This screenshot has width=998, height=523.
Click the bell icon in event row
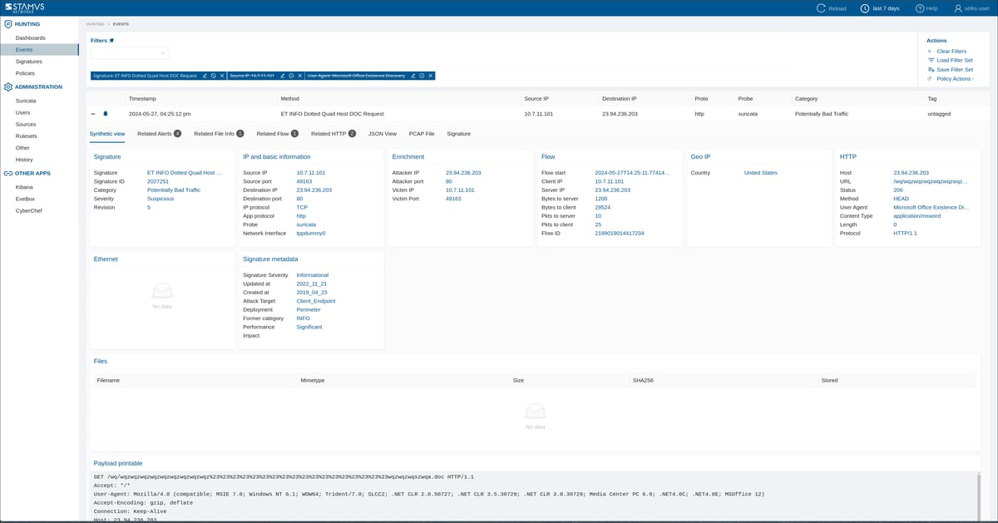(x=106, y=114)
